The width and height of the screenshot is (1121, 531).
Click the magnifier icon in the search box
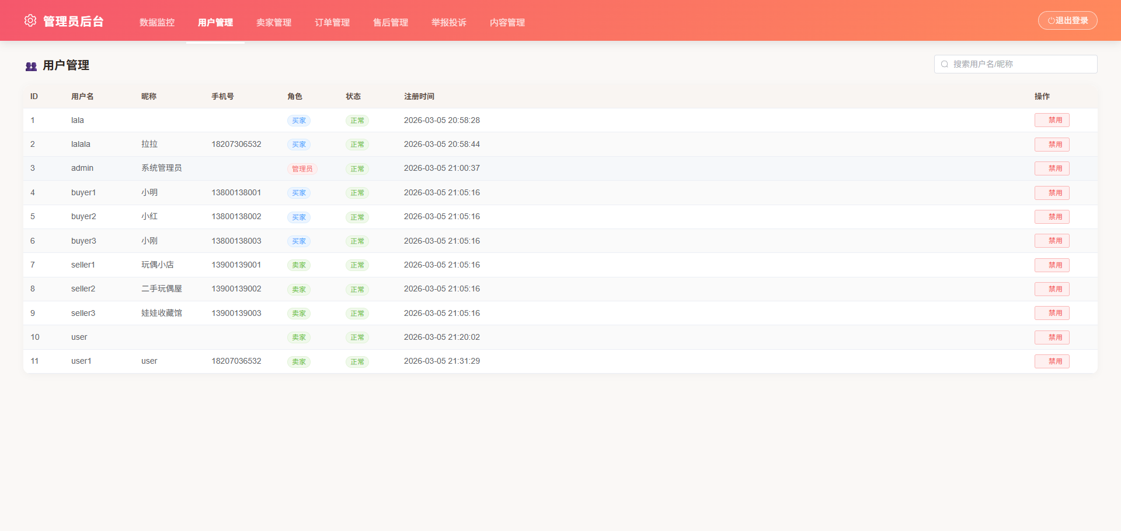pyautogui.click(x=944, y=64)
